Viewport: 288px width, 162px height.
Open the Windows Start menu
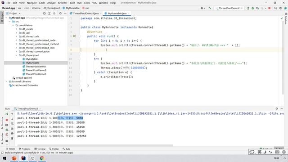click(x=4, y=158)
